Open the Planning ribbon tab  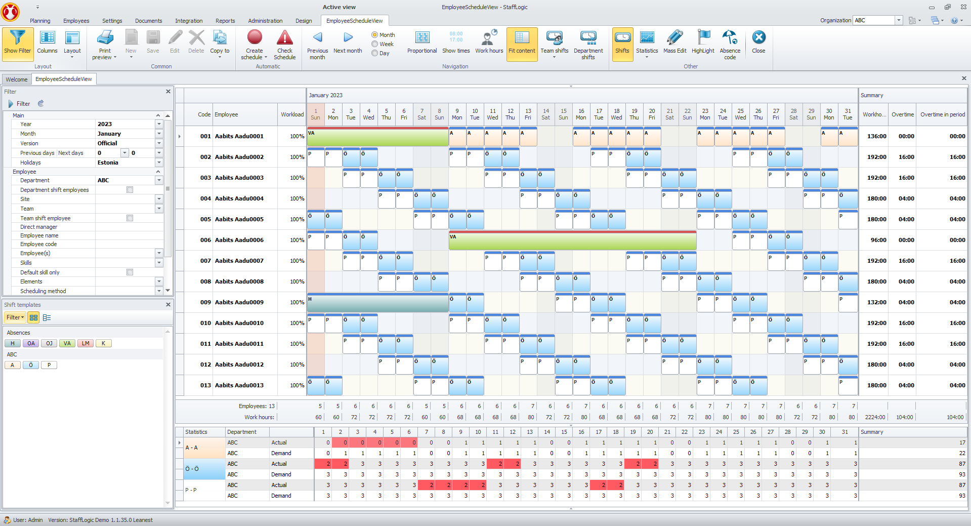click(x=40, y=21)
